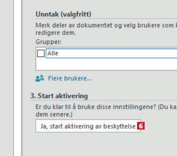
Task: Open the Flere brukere... link
Action: [70, 78]
